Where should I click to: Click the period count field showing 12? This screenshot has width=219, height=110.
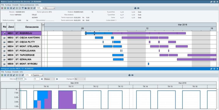(x=37, y=79)
